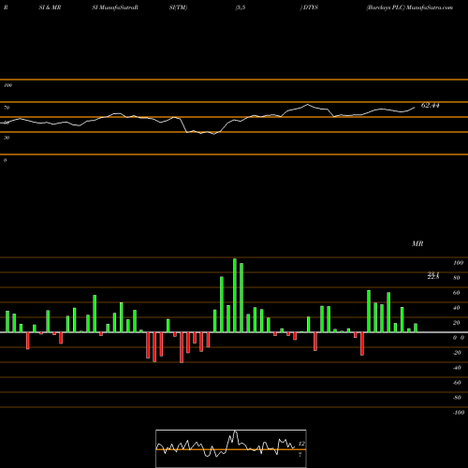The width and height of the screenshot is (468, 468).
Task: Click the 60 label on MR axis
Action: (457, 293)
